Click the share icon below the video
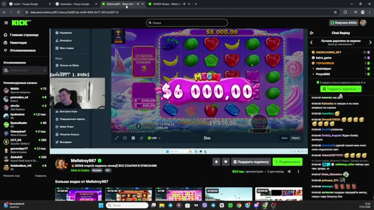 pyautogui.click(x=289, y=171)
